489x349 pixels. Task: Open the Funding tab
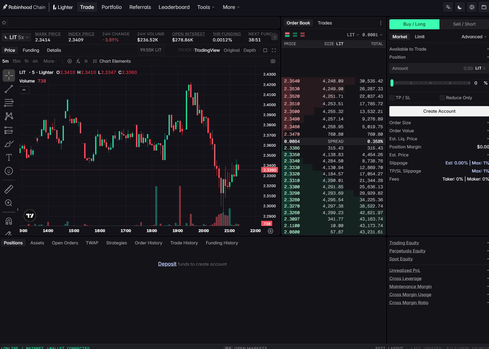(x=31, y=50)
